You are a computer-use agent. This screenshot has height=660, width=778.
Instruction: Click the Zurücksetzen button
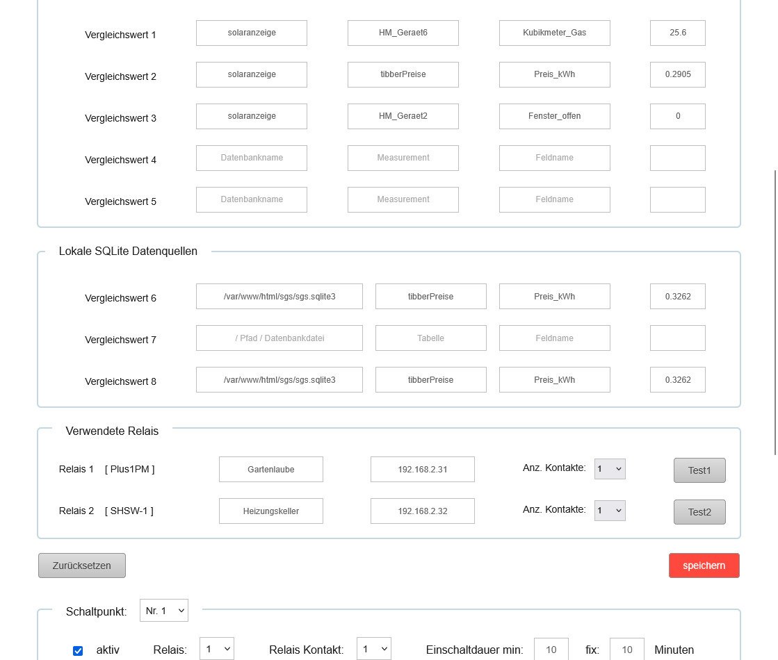(82, 566)
